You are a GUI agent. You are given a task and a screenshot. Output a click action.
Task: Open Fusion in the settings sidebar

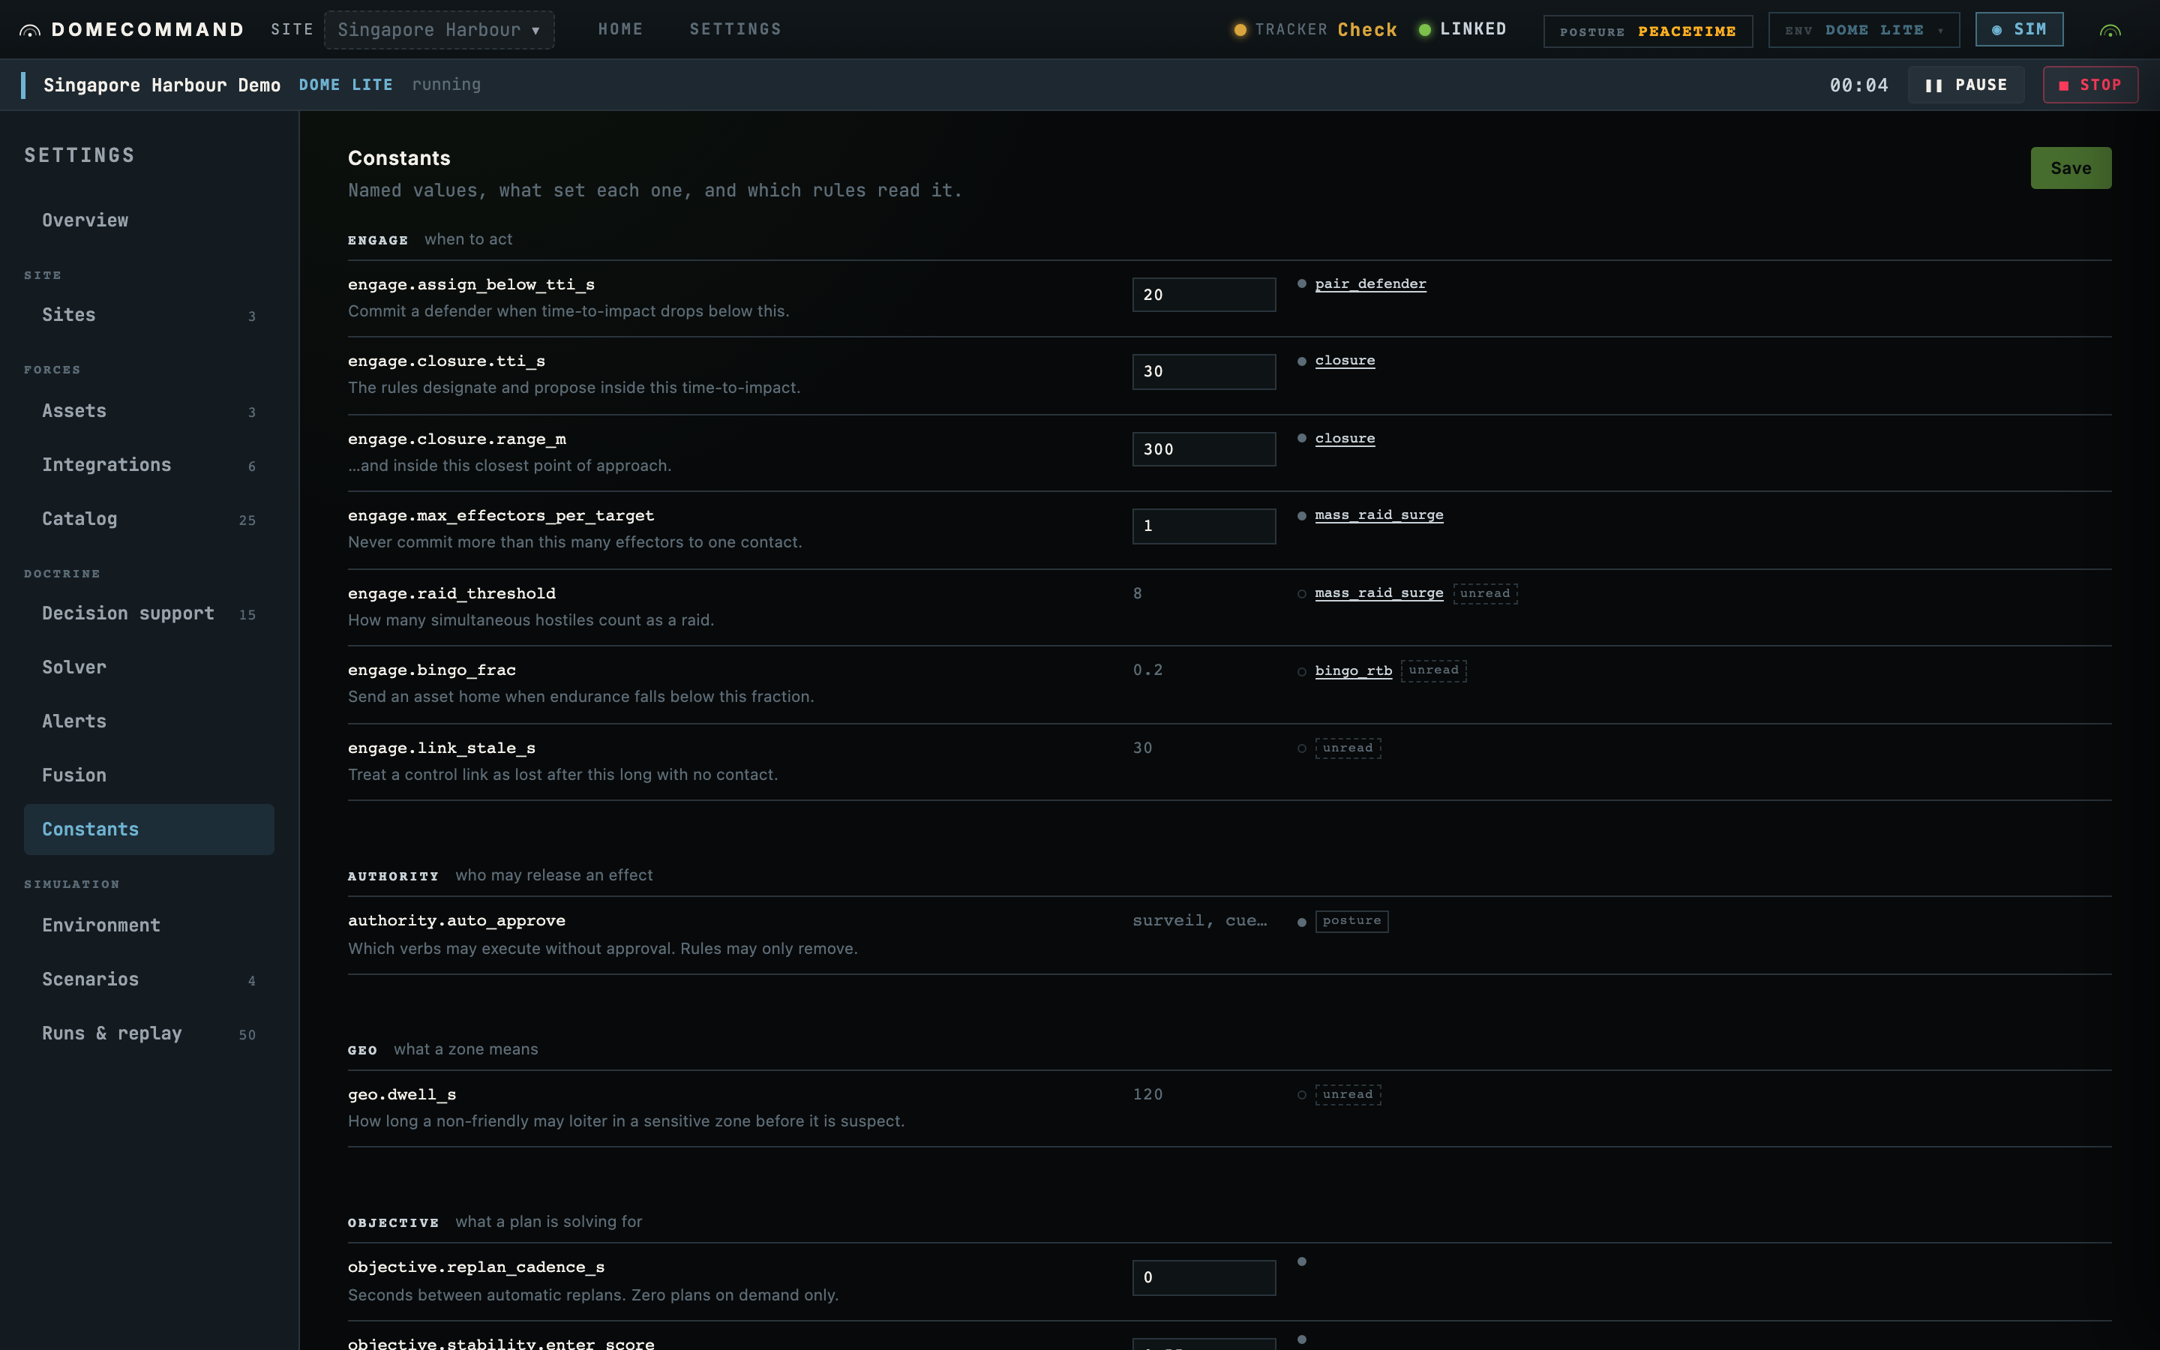(x=149, y=776)
